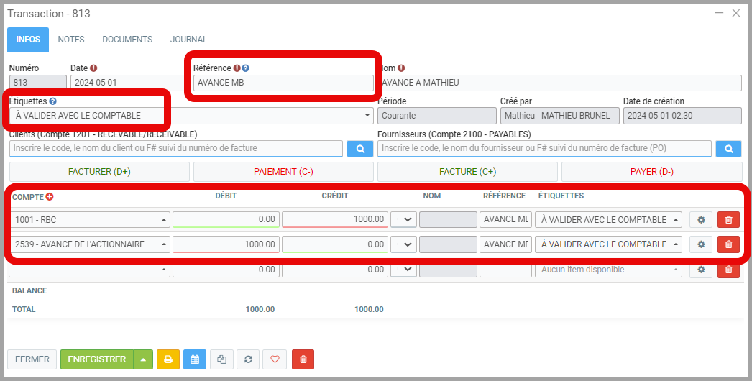Delete the 1001 - RBC line
This screenshot has width=752, height=381.
[x=728, y=220]
